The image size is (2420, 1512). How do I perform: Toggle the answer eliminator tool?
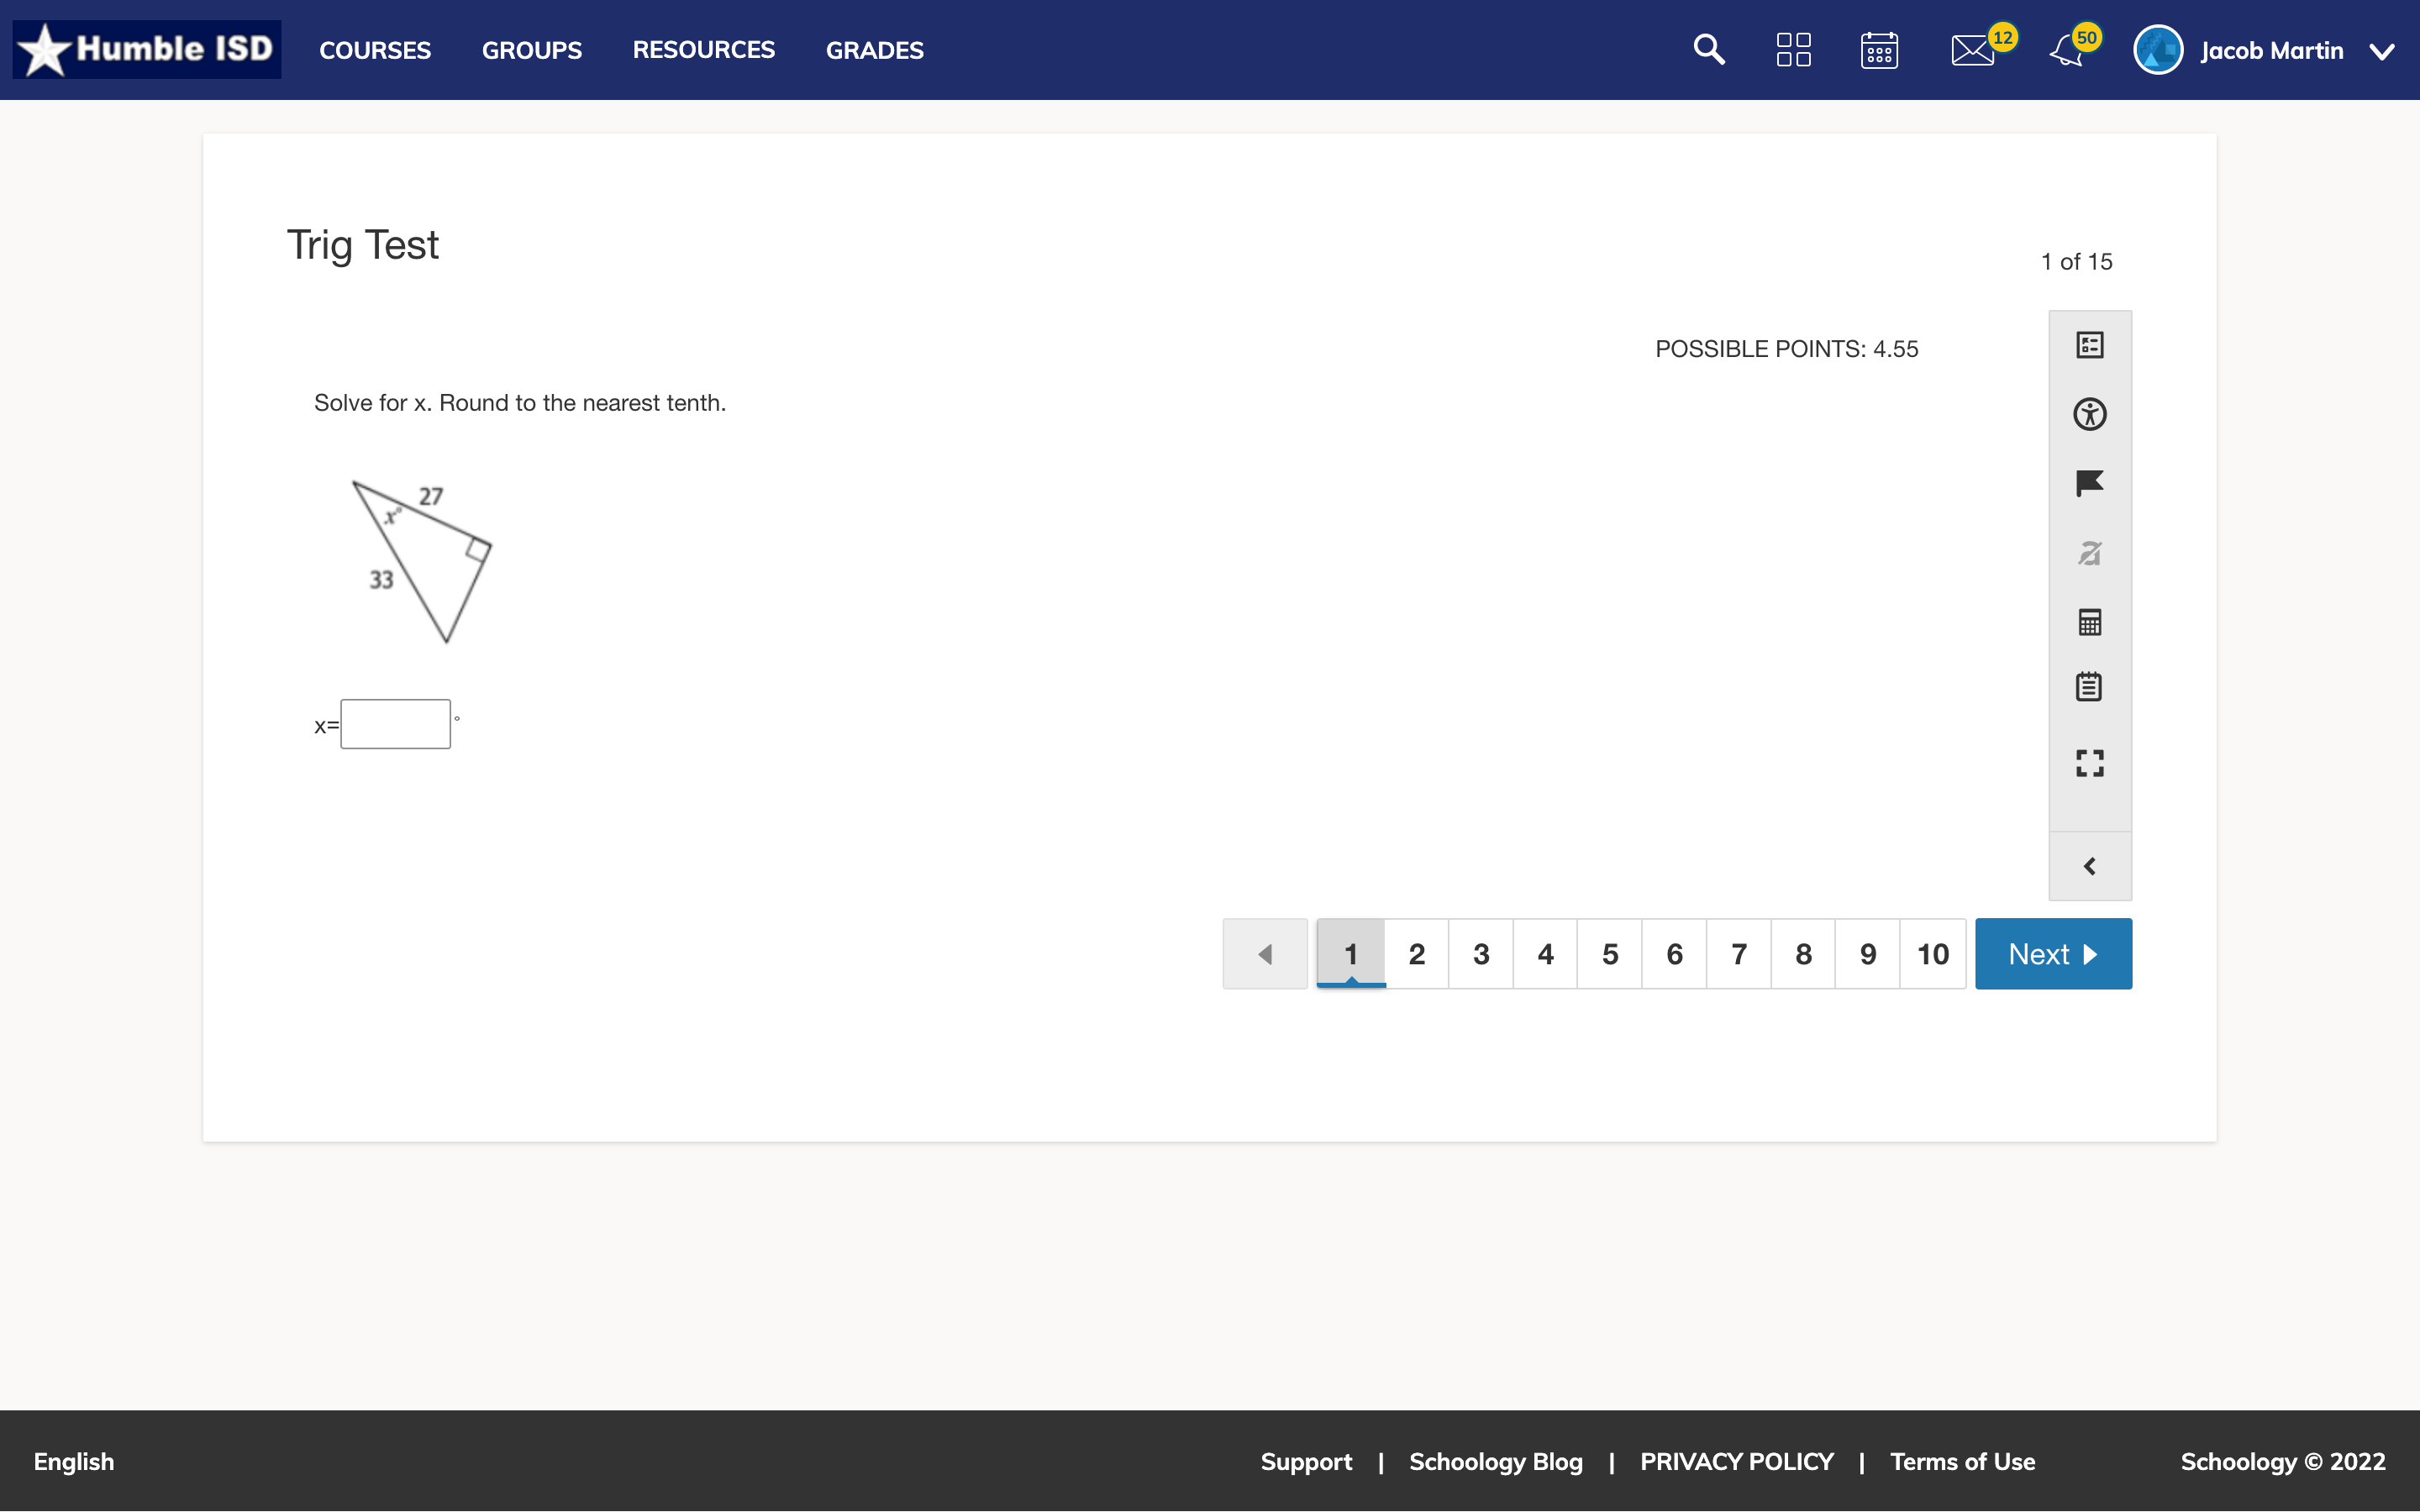[x=2089, y=553]
